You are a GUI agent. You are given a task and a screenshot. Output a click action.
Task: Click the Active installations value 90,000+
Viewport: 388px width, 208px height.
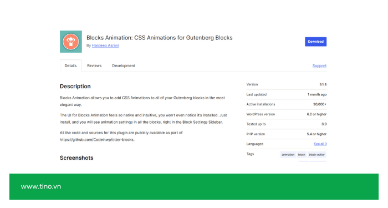click(320, 104)
